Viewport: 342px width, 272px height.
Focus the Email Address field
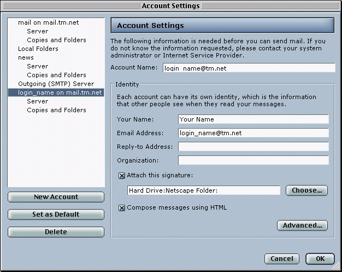(x=253, y=133)
